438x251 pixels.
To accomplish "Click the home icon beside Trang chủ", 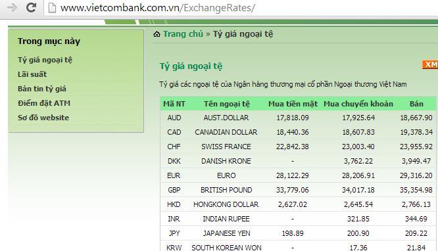I will (x=157, y=34).
